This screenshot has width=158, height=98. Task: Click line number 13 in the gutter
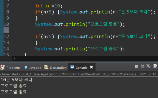6,43
